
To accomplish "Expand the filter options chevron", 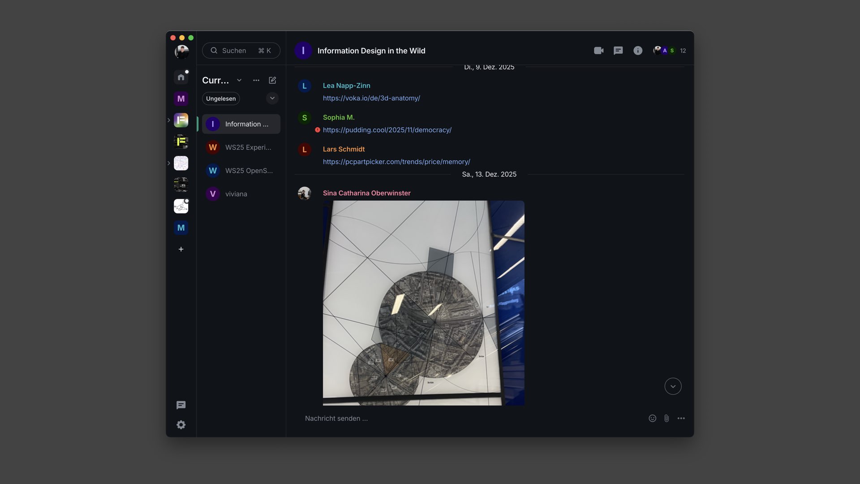I will (272, 98).
